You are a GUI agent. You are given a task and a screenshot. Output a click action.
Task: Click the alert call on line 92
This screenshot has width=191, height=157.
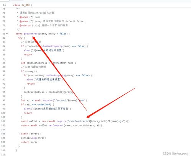pyautogui.click(x=30, y=80)
